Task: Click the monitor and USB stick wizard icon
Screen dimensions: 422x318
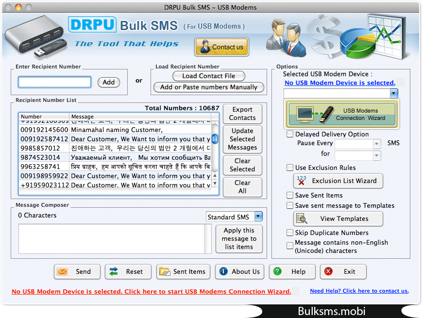Action: pyautogui.click(x=315, y=114)
